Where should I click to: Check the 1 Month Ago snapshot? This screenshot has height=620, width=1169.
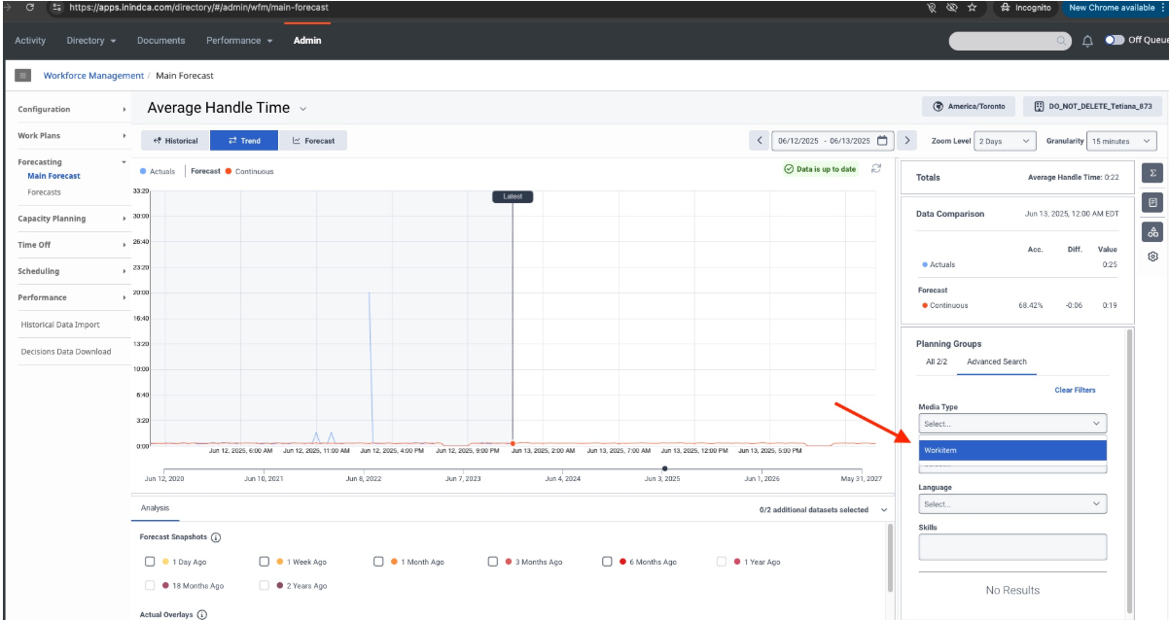379,562
